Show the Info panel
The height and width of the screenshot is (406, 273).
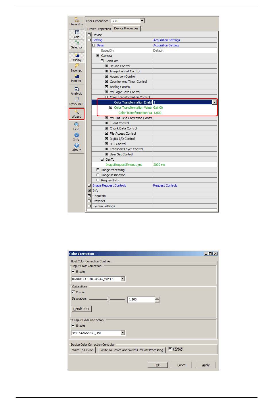(x=76, y=137)
